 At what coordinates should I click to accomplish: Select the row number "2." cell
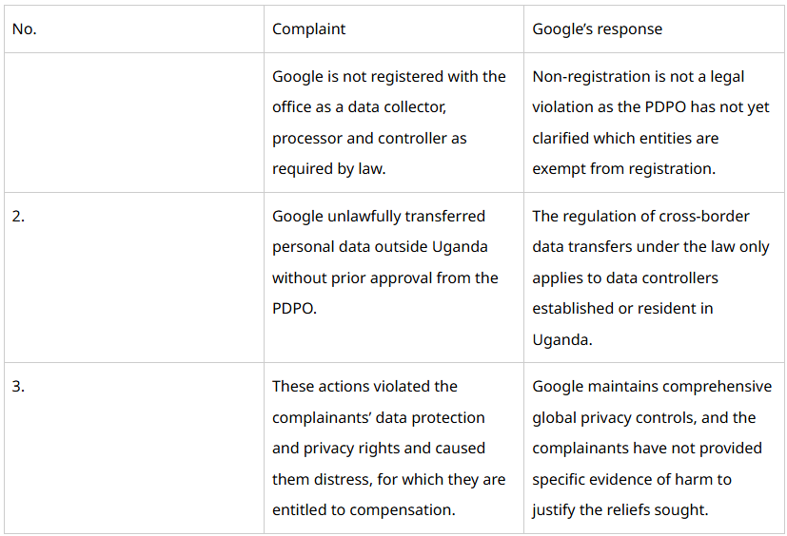coord(19,216)
